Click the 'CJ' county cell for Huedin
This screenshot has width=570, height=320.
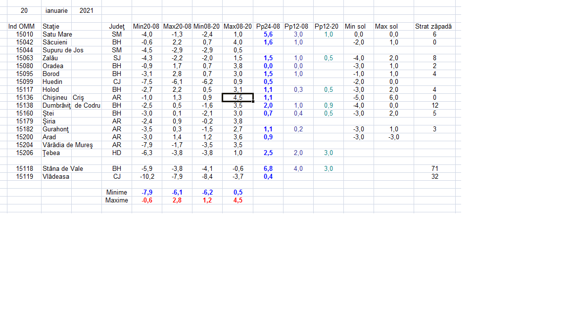click(x=117, y=82)
